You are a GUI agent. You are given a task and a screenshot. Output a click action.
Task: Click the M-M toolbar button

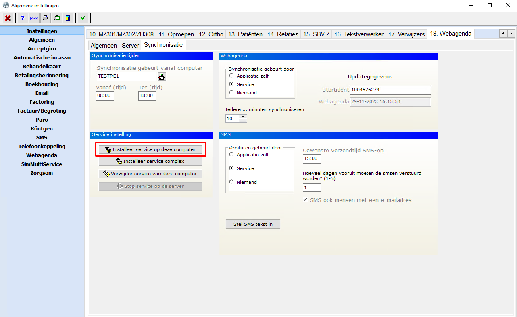[x=34, y=18]
